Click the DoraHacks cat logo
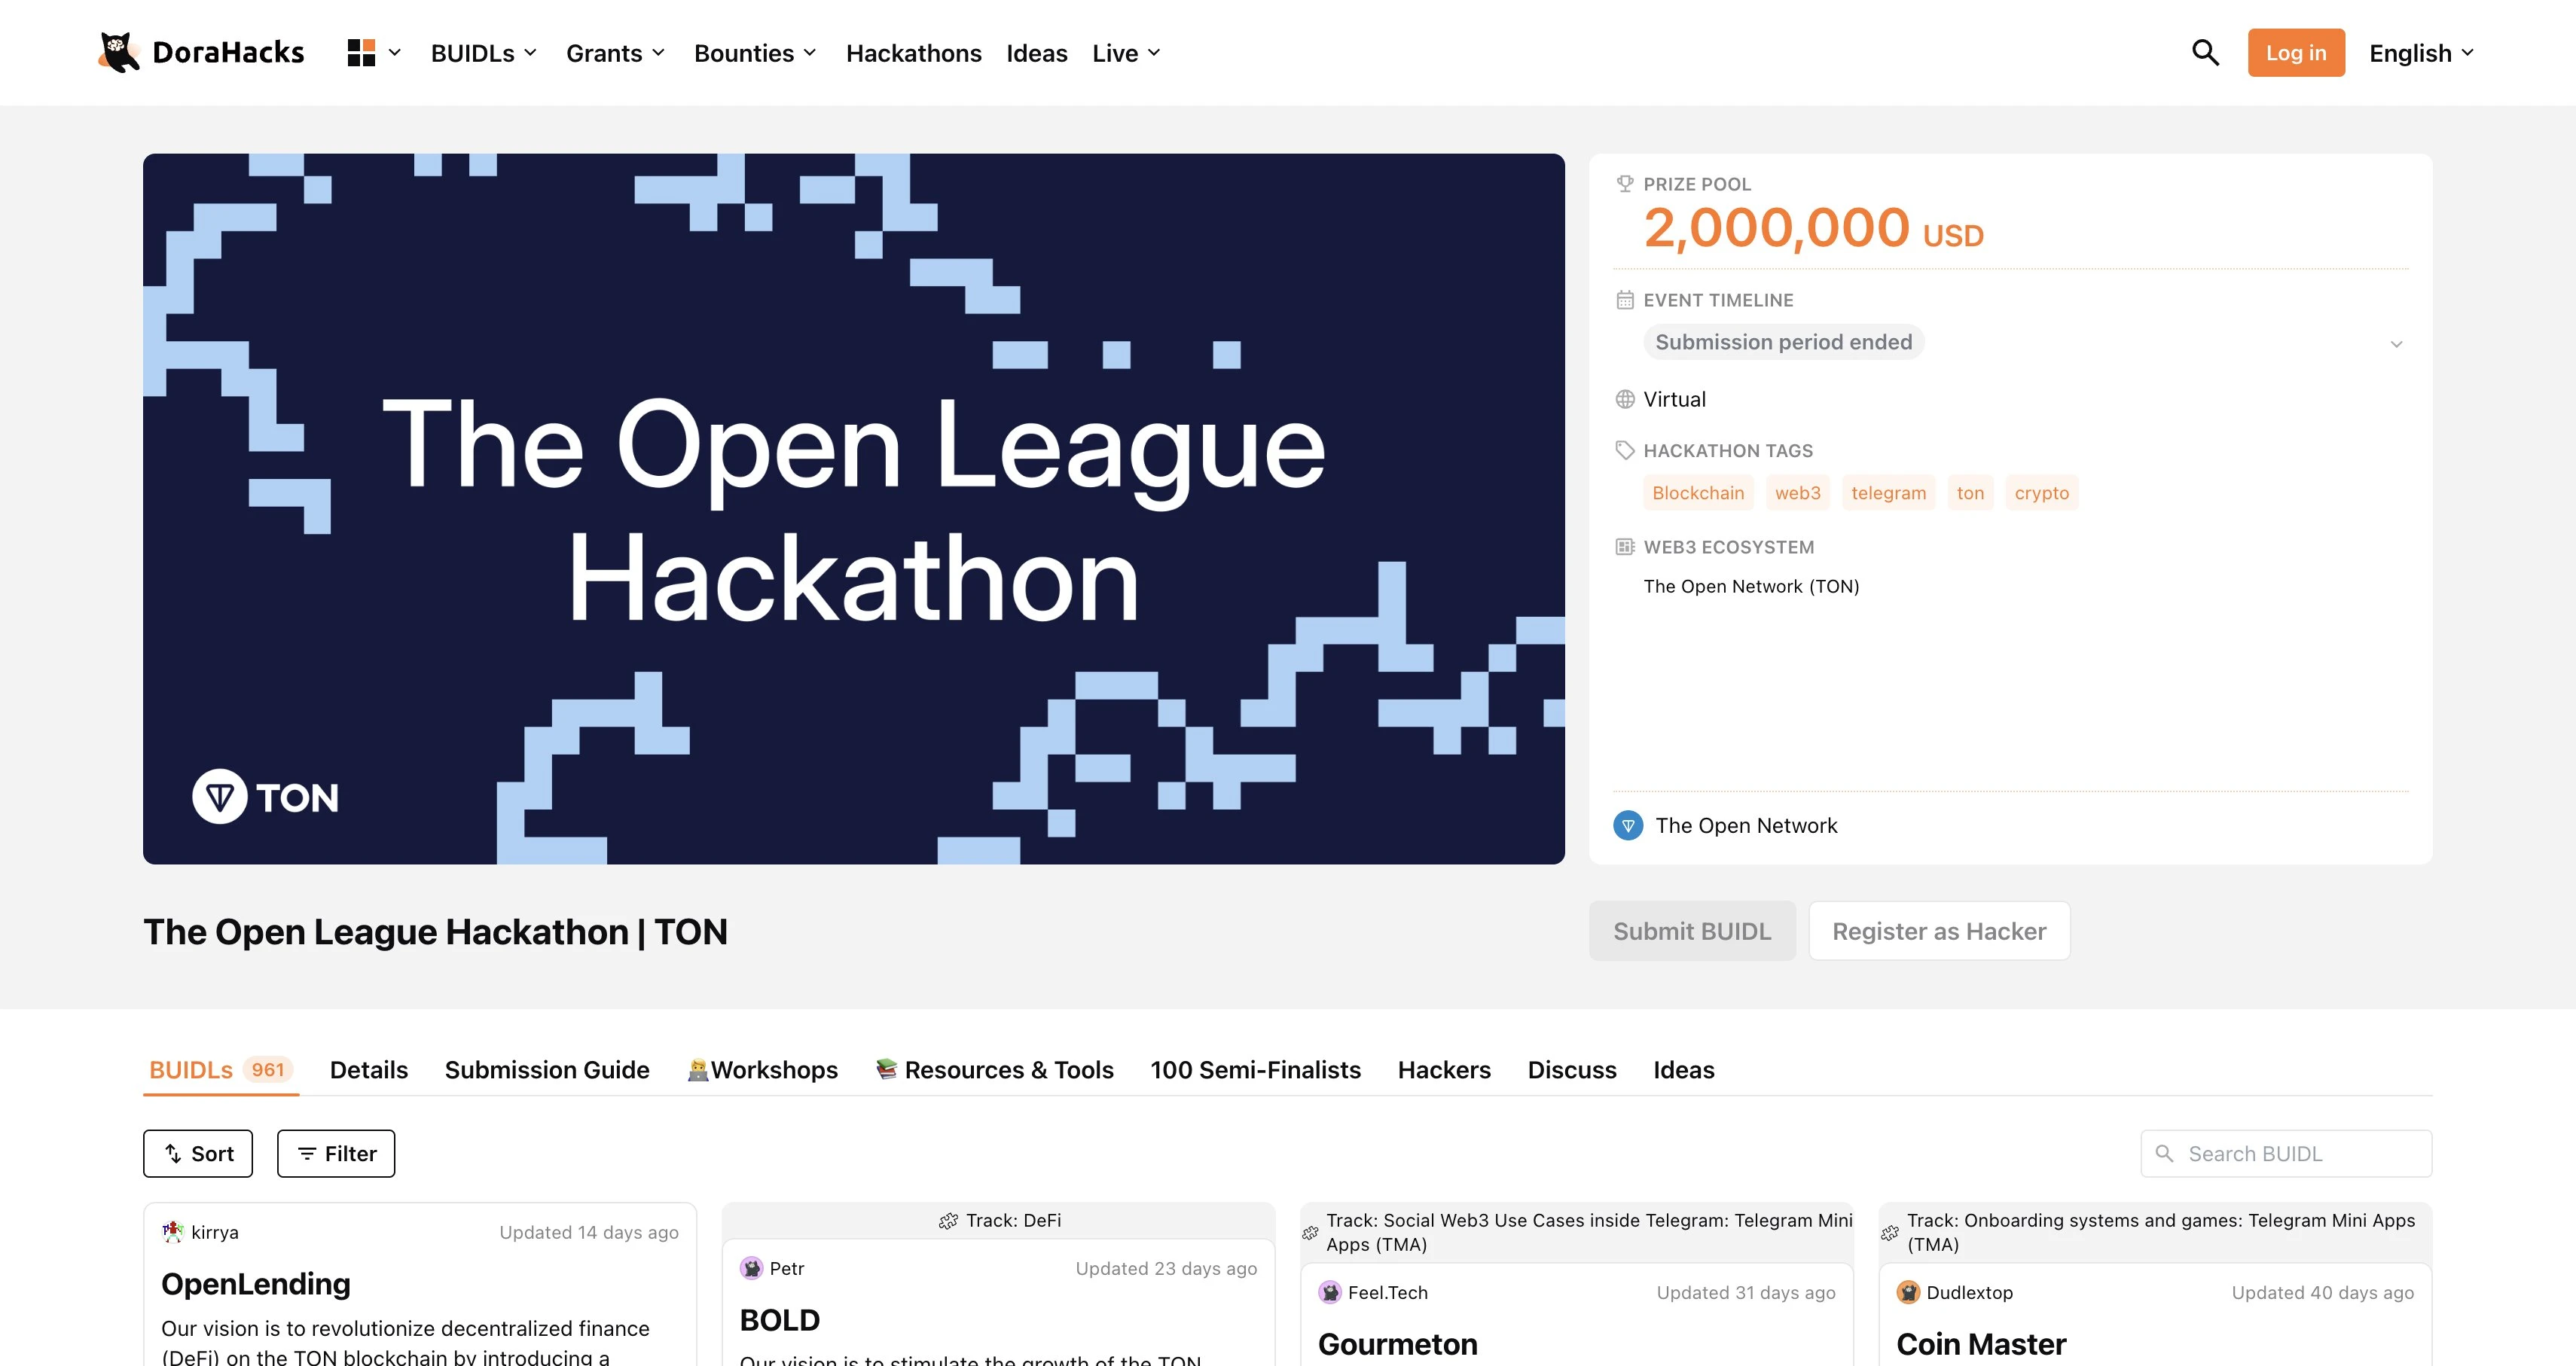 (119, 52)
